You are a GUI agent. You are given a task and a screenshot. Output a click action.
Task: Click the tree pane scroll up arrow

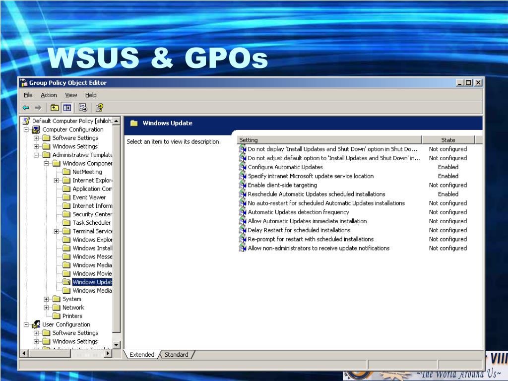pos(116,121)
